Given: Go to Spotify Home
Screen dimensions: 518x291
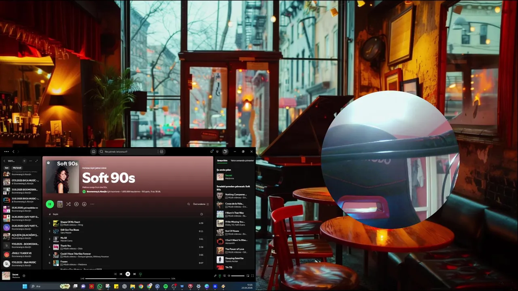Looking at the screenshot, I should tap(93, 152).
